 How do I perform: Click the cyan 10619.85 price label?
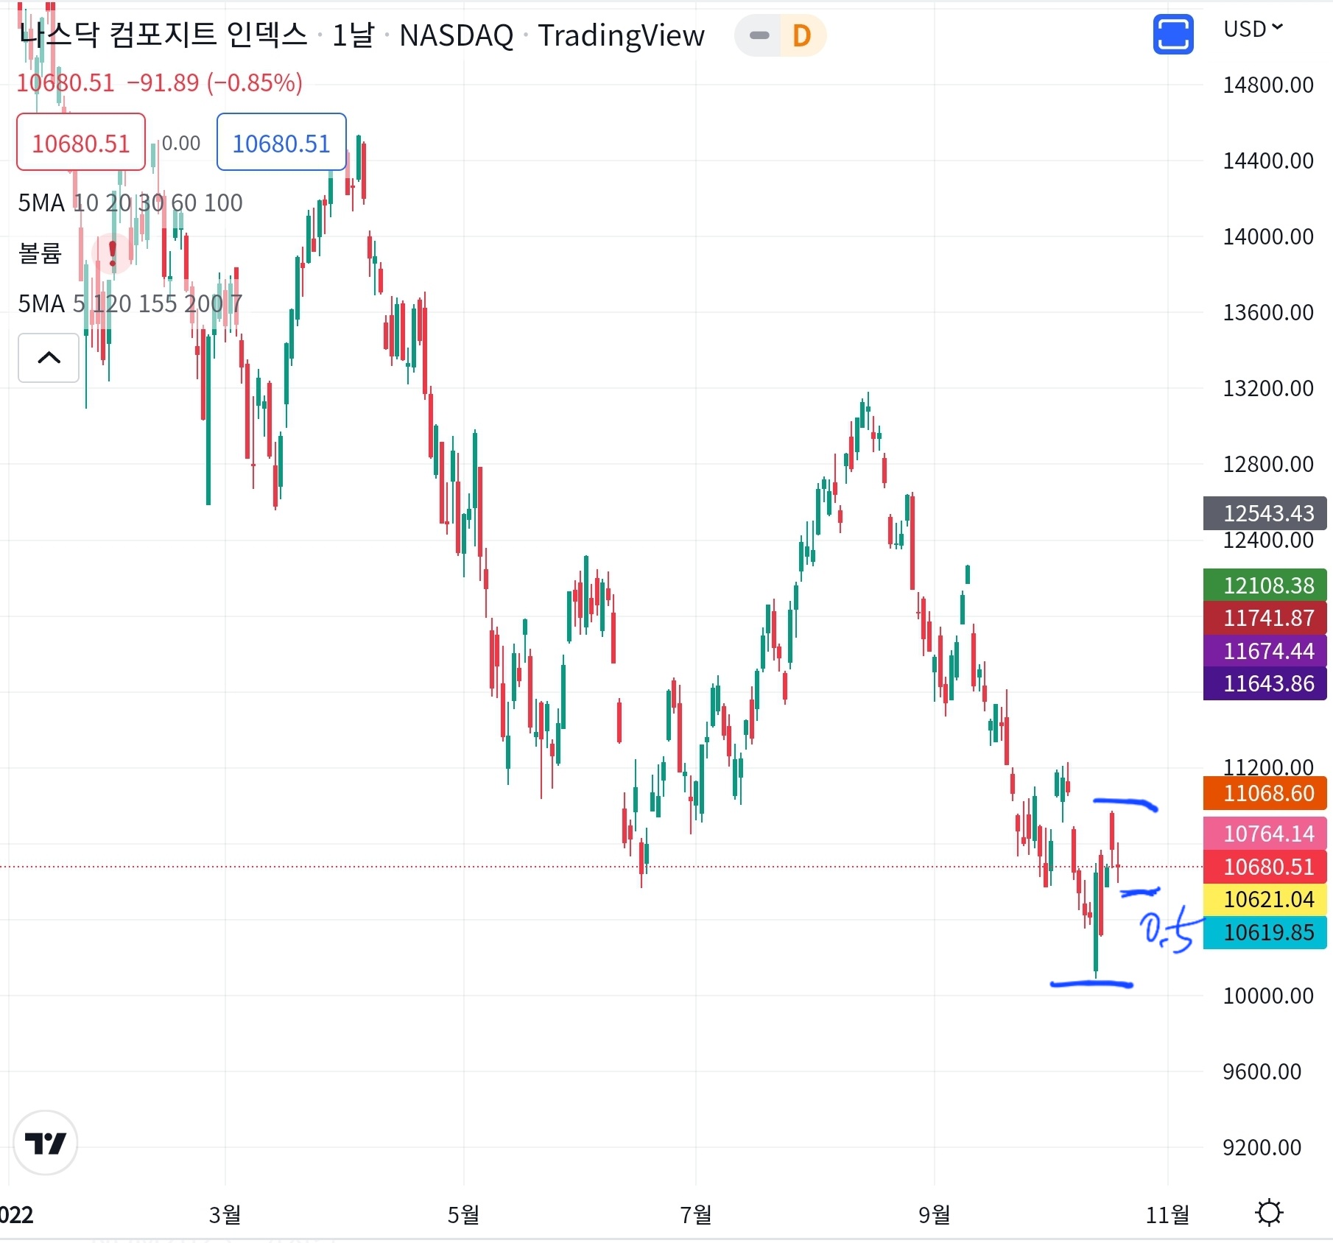pos(1265,932)
